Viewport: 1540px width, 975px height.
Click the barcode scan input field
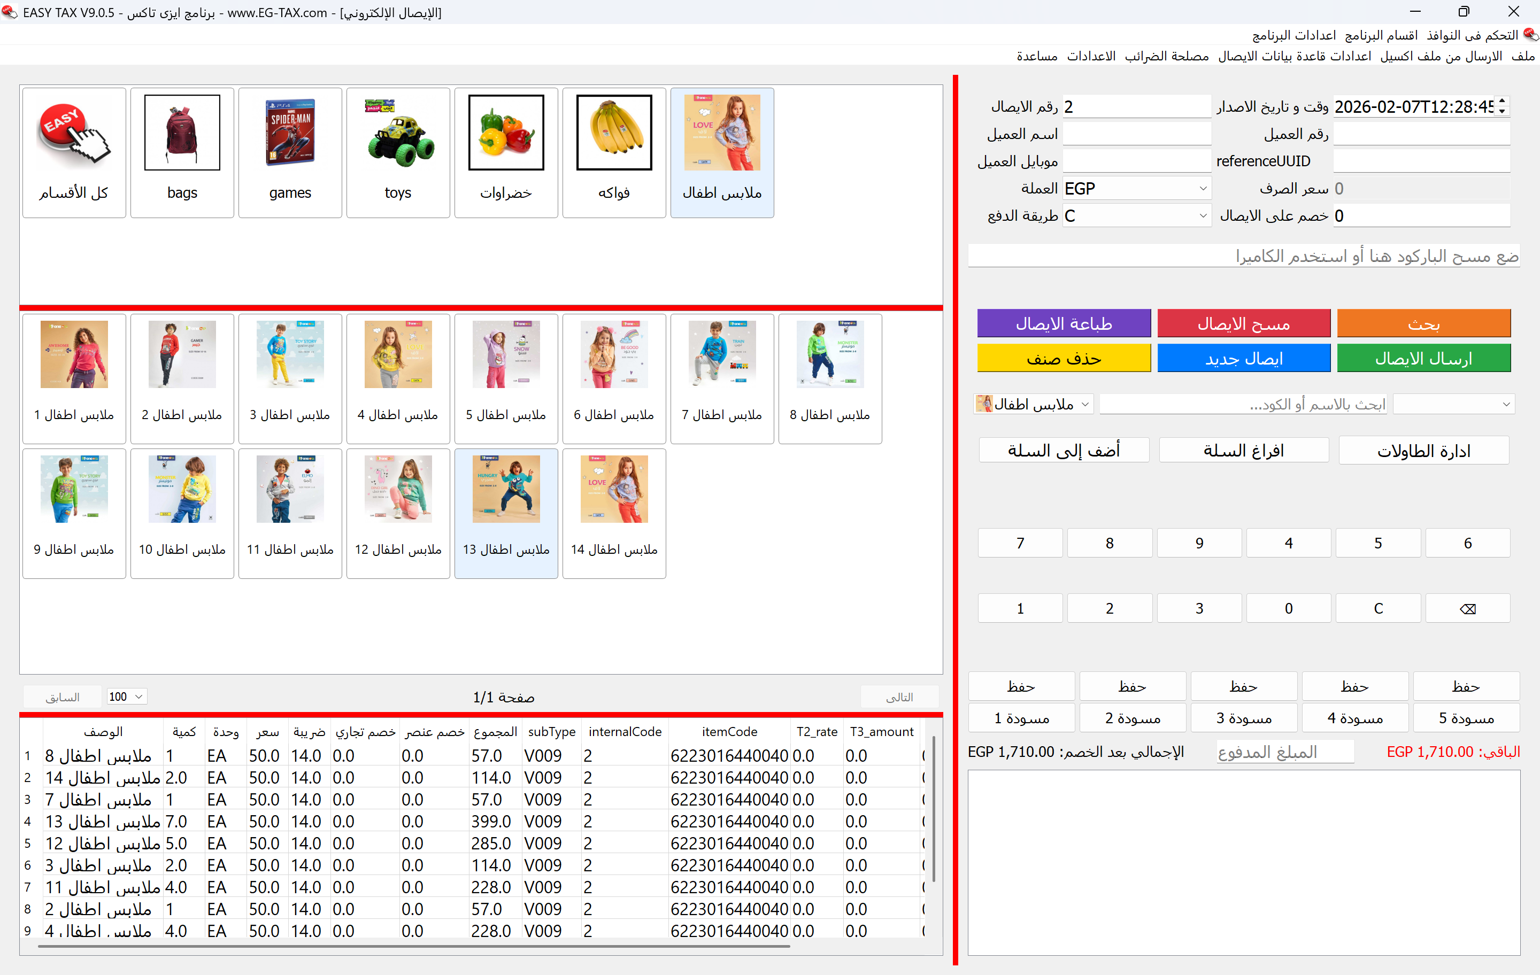pyautogui.click(x=1243, y=257)
